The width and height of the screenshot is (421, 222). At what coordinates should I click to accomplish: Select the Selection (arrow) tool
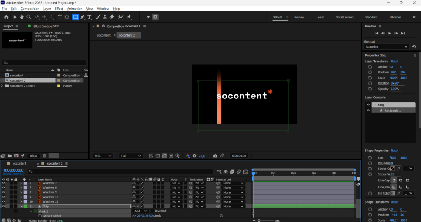tap(15, 17)
